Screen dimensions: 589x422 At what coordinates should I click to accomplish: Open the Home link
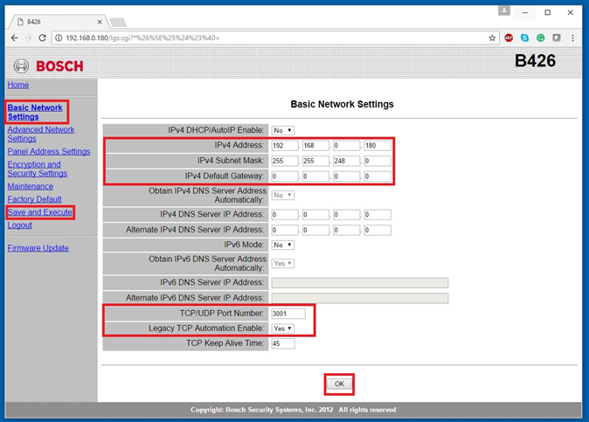(18, 85)
